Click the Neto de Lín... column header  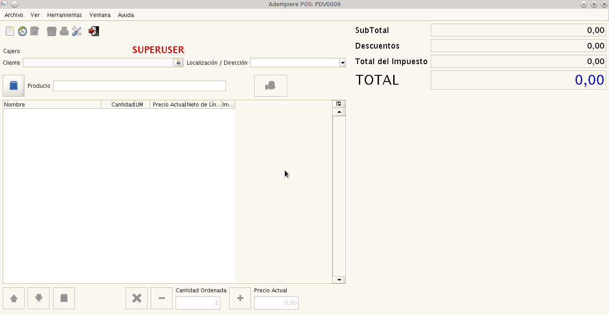tap(204, 105)
